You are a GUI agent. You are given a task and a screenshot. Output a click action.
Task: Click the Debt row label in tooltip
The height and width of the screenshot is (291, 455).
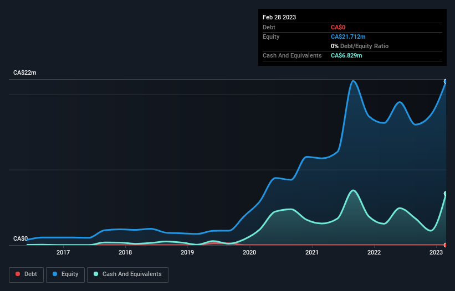pos(269,27)
